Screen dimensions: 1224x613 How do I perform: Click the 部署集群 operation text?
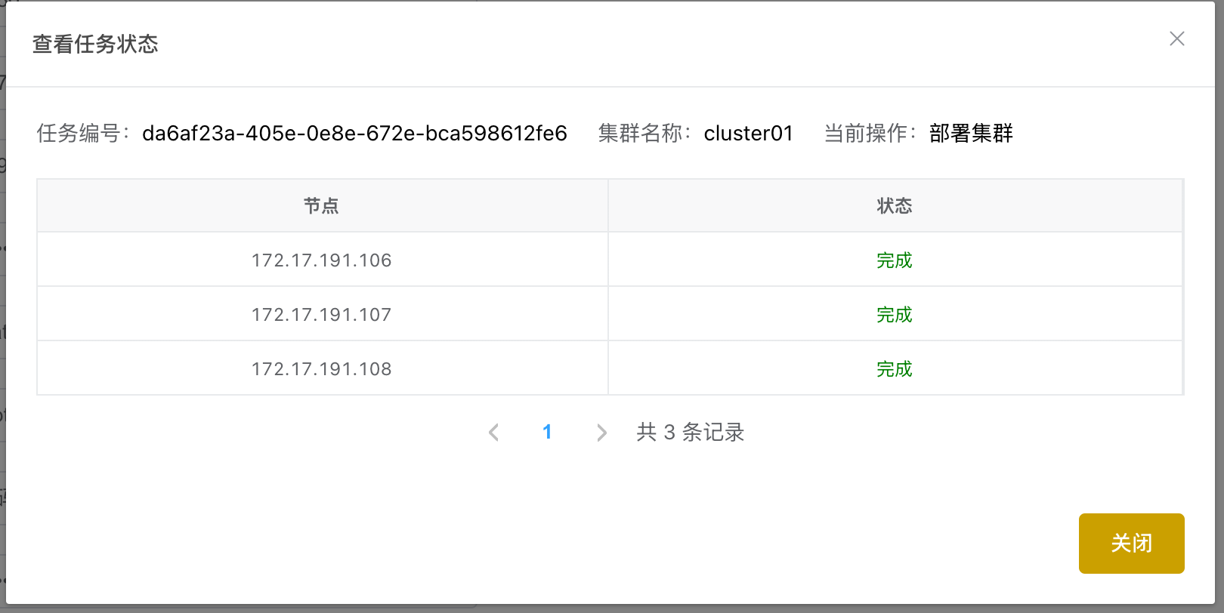pyautogui.click(x=971, y=134)
